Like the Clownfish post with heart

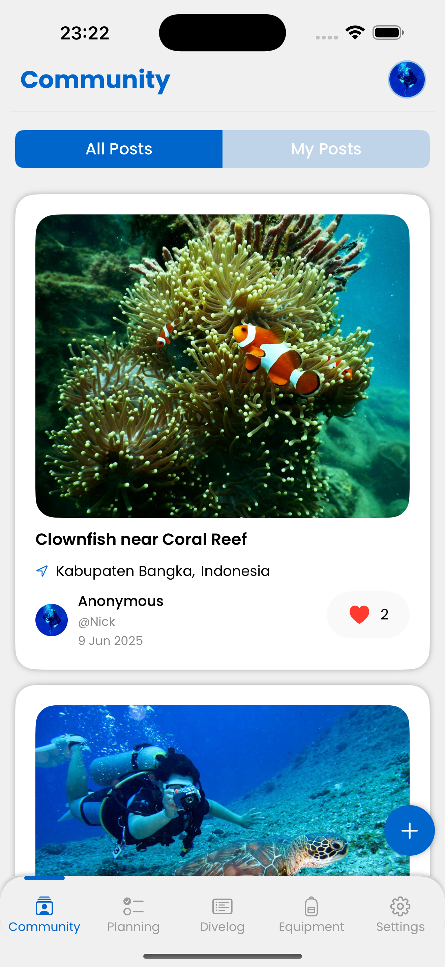(x=359, y=615)
